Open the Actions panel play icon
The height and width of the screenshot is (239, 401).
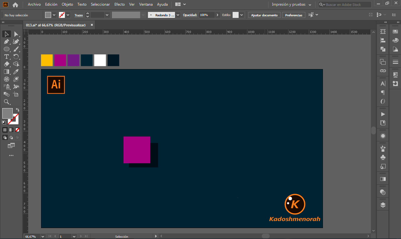pos(383,114)
